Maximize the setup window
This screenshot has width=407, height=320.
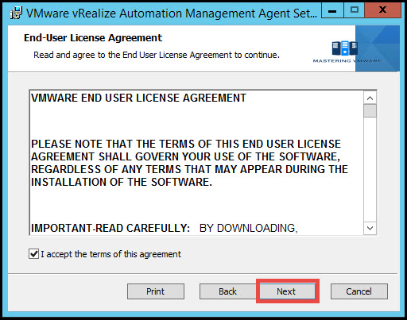tap(355, 10)
